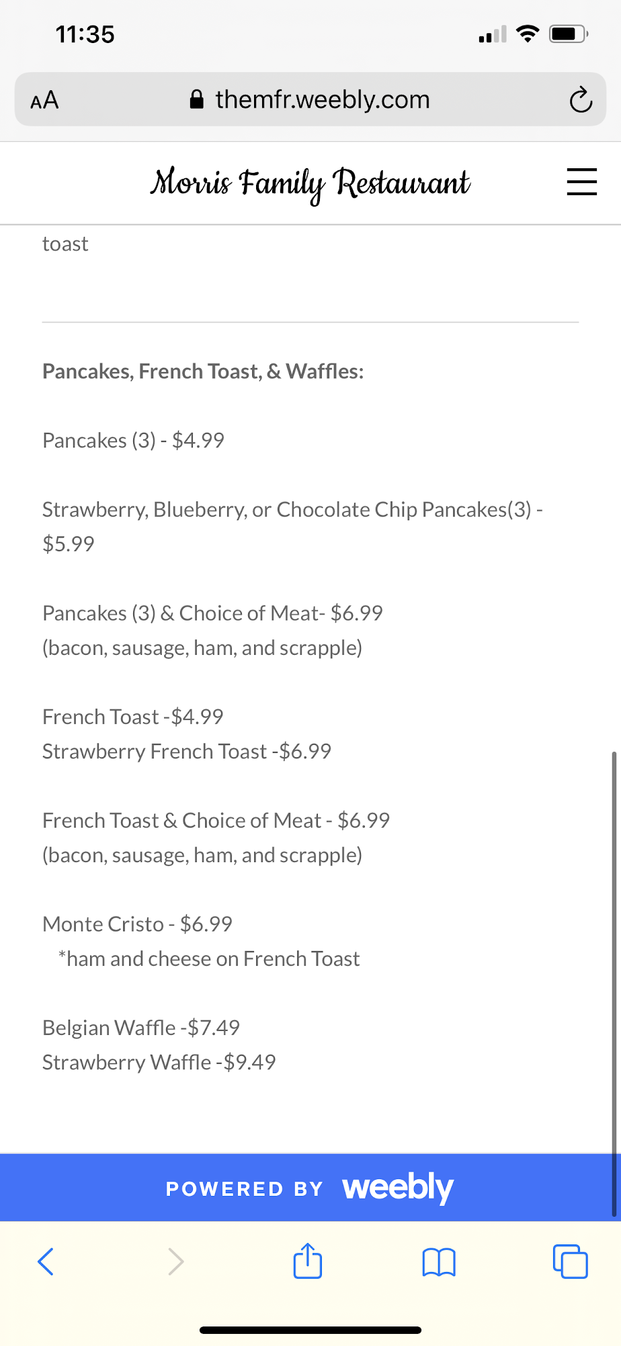Tap the themfr.weebly.com address bar
This screenshot has width=621, height=1346.
coord(323,100)
